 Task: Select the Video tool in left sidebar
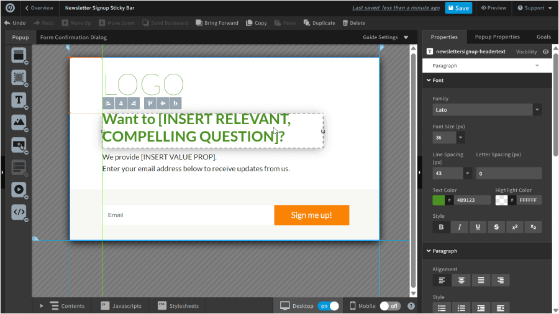point(19,189)
